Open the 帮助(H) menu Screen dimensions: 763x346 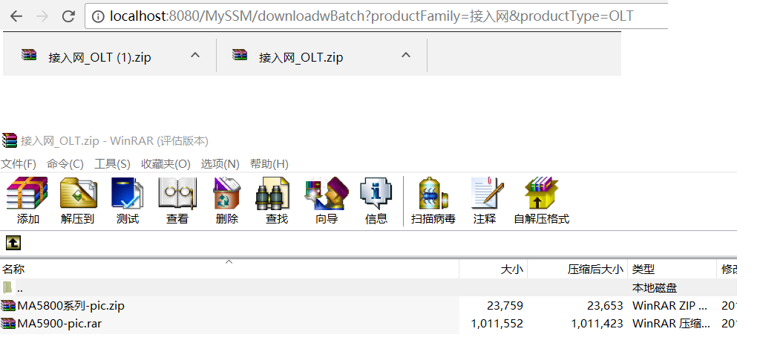point(269,164)
